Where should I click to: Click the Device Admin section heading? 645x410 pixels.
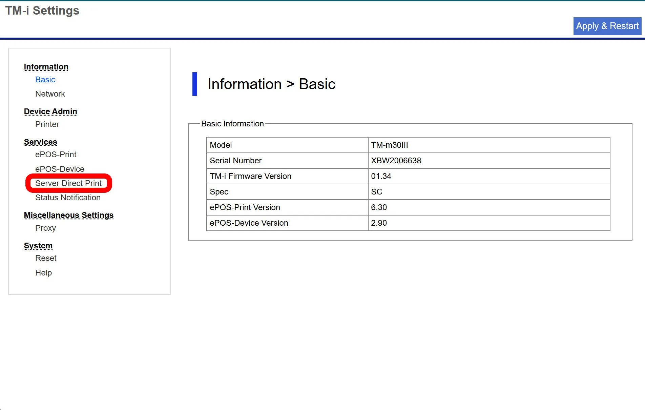pyautogui.click(x=50, y=111)
